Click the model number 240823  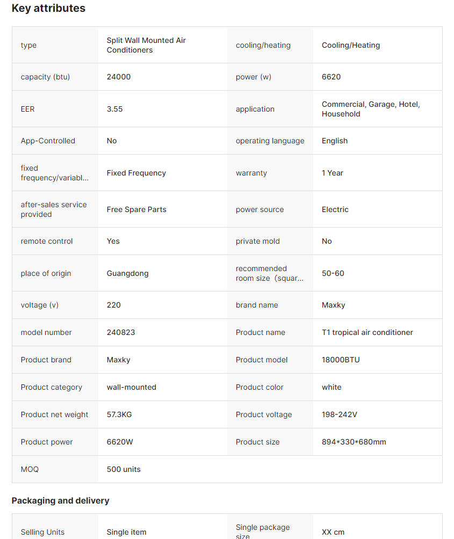point(121,332)
